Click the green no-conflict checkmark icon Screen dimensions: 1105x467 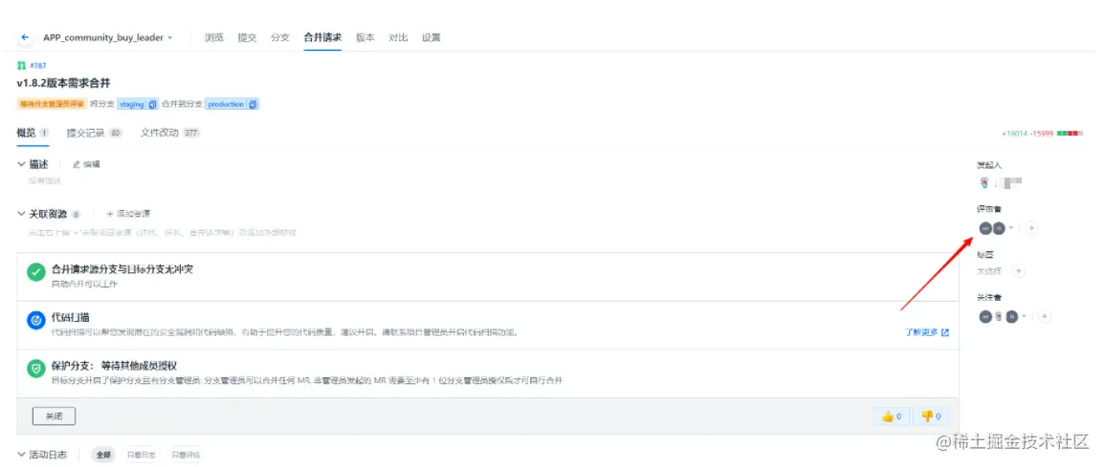[36, 272]
